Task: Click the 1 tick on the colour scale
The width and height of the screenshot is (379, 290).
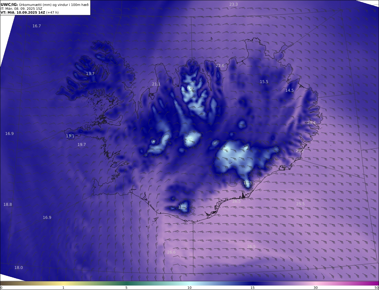Action: [63, 288]
